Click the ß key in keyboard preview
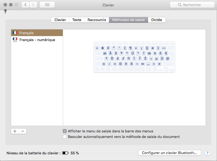 click(131, 64)
